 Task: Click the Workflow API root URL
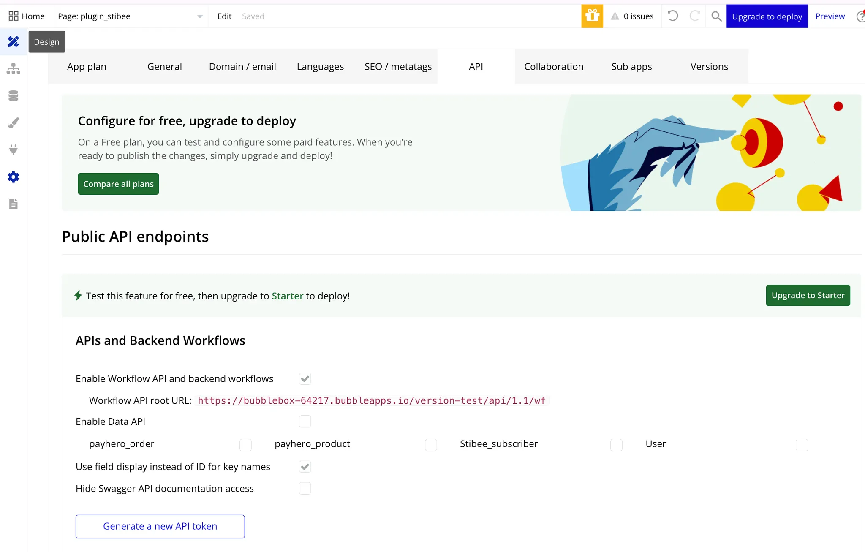click(x=372, y=400)
